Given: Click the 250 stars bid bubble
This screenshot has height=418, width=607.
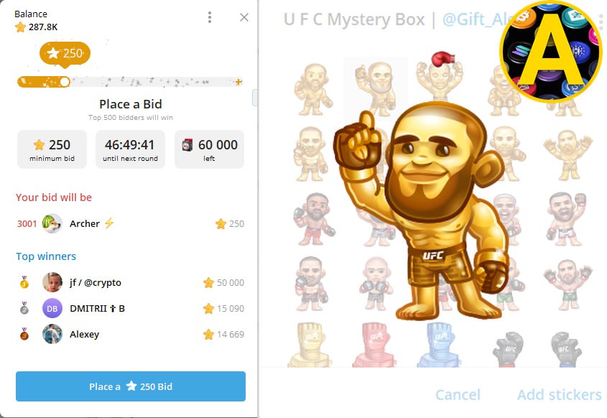Looking at the screenshot, I should point(65,53).
